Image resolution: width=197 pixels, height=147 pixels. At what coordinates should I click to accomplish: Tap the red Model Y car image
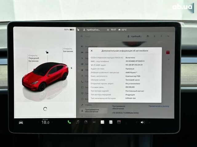coord(45,76)
